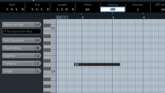Click the Quantize Q icon button
This screenshot has width=165, height=93.
pyautogui.click(x=38, y=56)
